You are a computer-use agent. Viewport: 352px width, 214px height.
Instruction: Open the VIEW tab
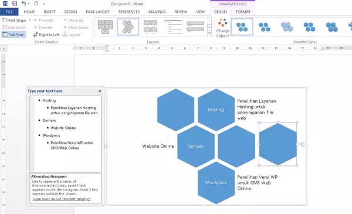coord(200,12)
